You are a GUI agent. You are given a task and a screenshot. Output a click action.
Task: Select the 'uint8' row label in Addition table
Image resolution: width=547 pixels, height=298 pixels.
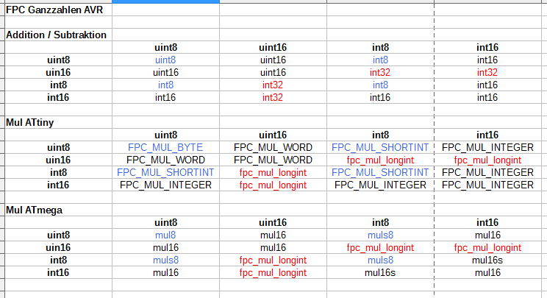pos(58,60)
